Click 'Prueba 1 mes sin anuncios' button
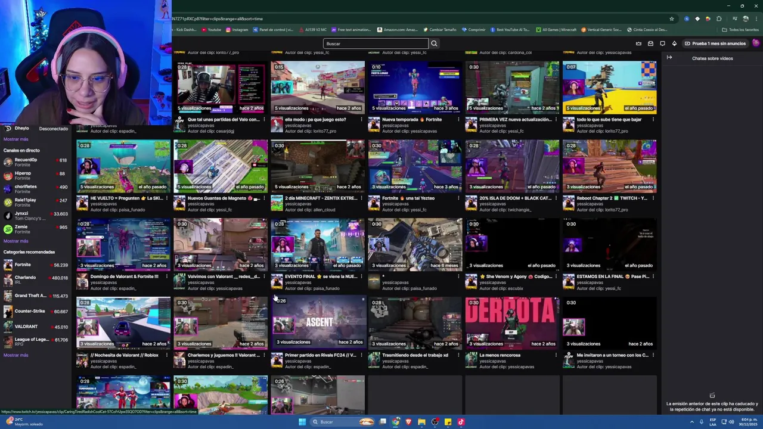This screenshot has width=763, height=429. tap(715, 43)
